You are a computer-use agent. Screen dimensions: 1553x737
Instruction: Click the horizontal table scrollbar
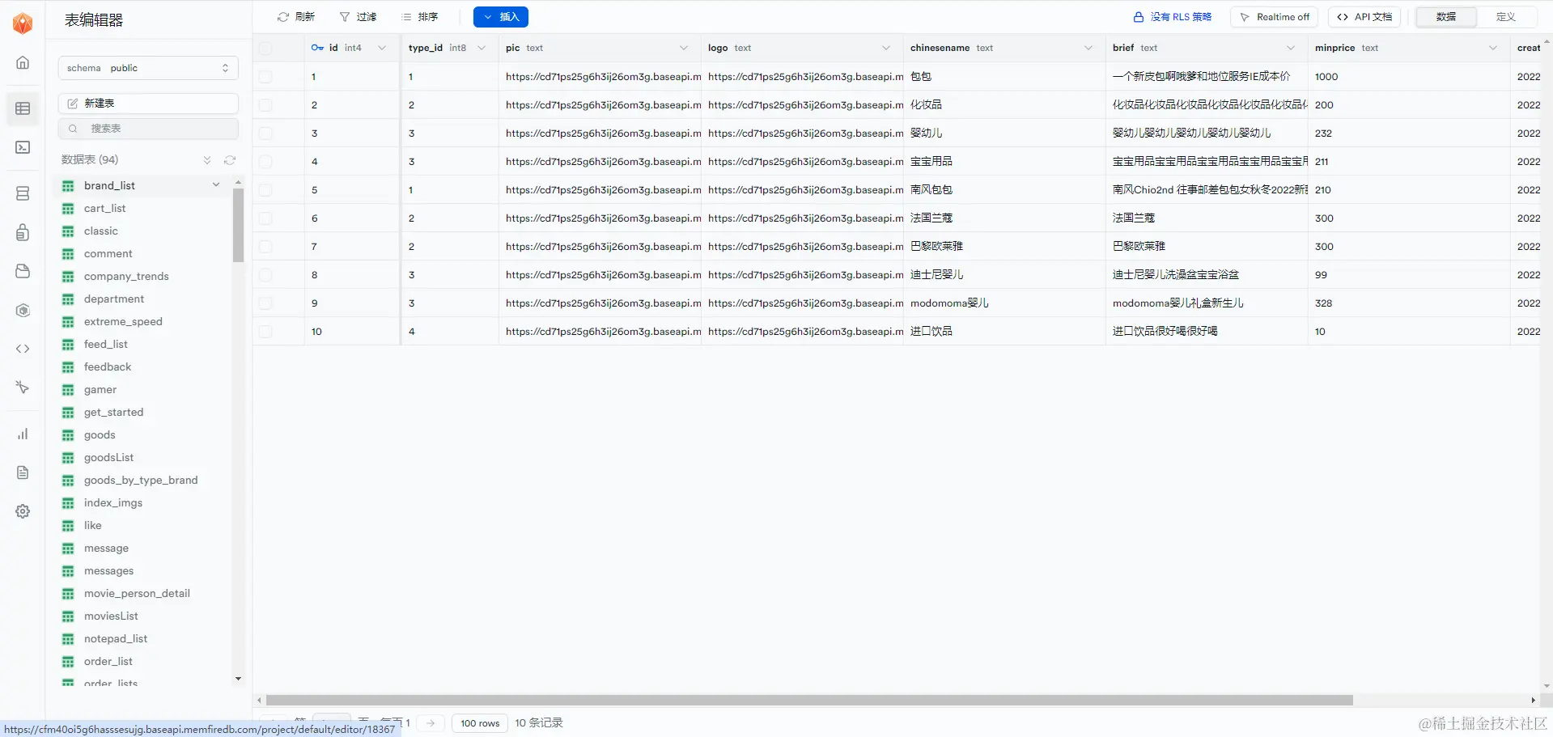tap(809, 701)
